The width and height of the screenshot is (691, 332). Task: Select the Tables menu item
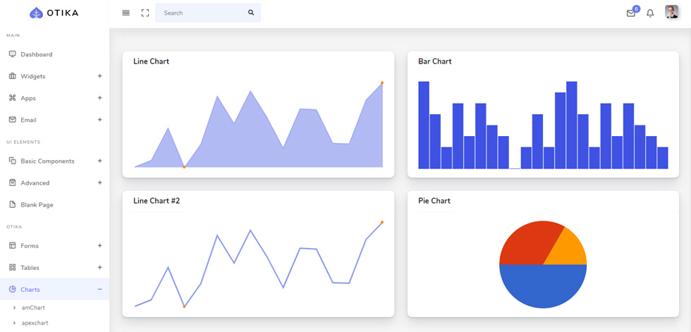pos(55,268)
